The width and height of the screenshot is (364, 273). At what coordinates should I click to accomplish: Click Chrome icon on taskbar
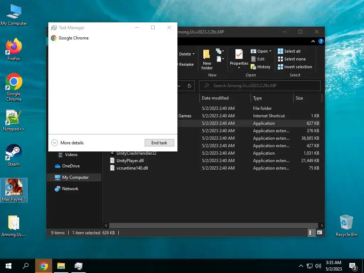[44, 266]
